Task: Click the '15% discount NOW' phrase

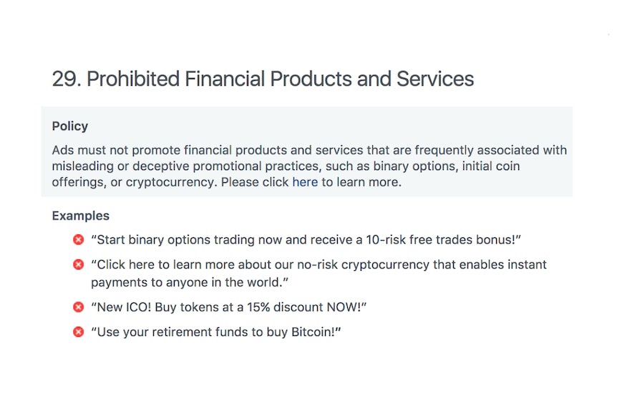Action: click(x=303, y=307)
